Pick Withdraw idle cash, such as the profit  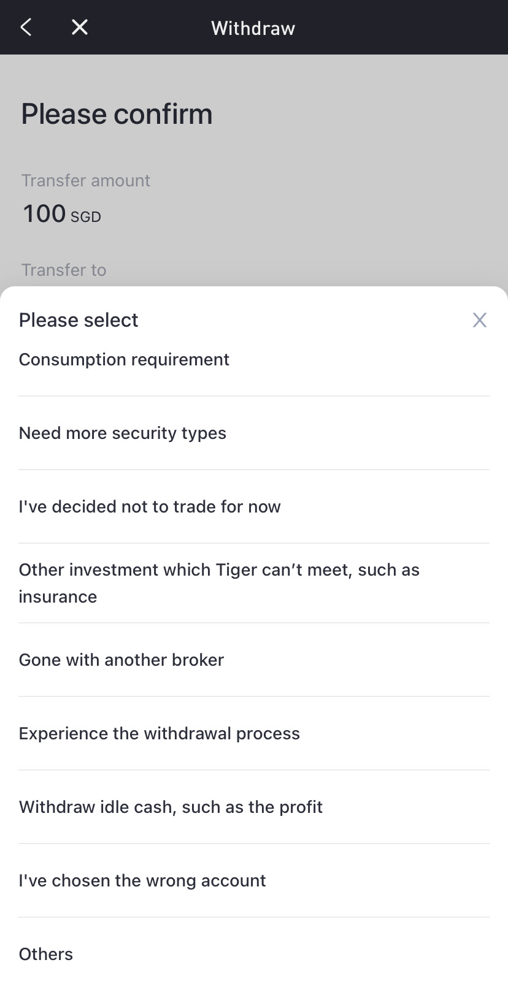[x=171, y=807]
